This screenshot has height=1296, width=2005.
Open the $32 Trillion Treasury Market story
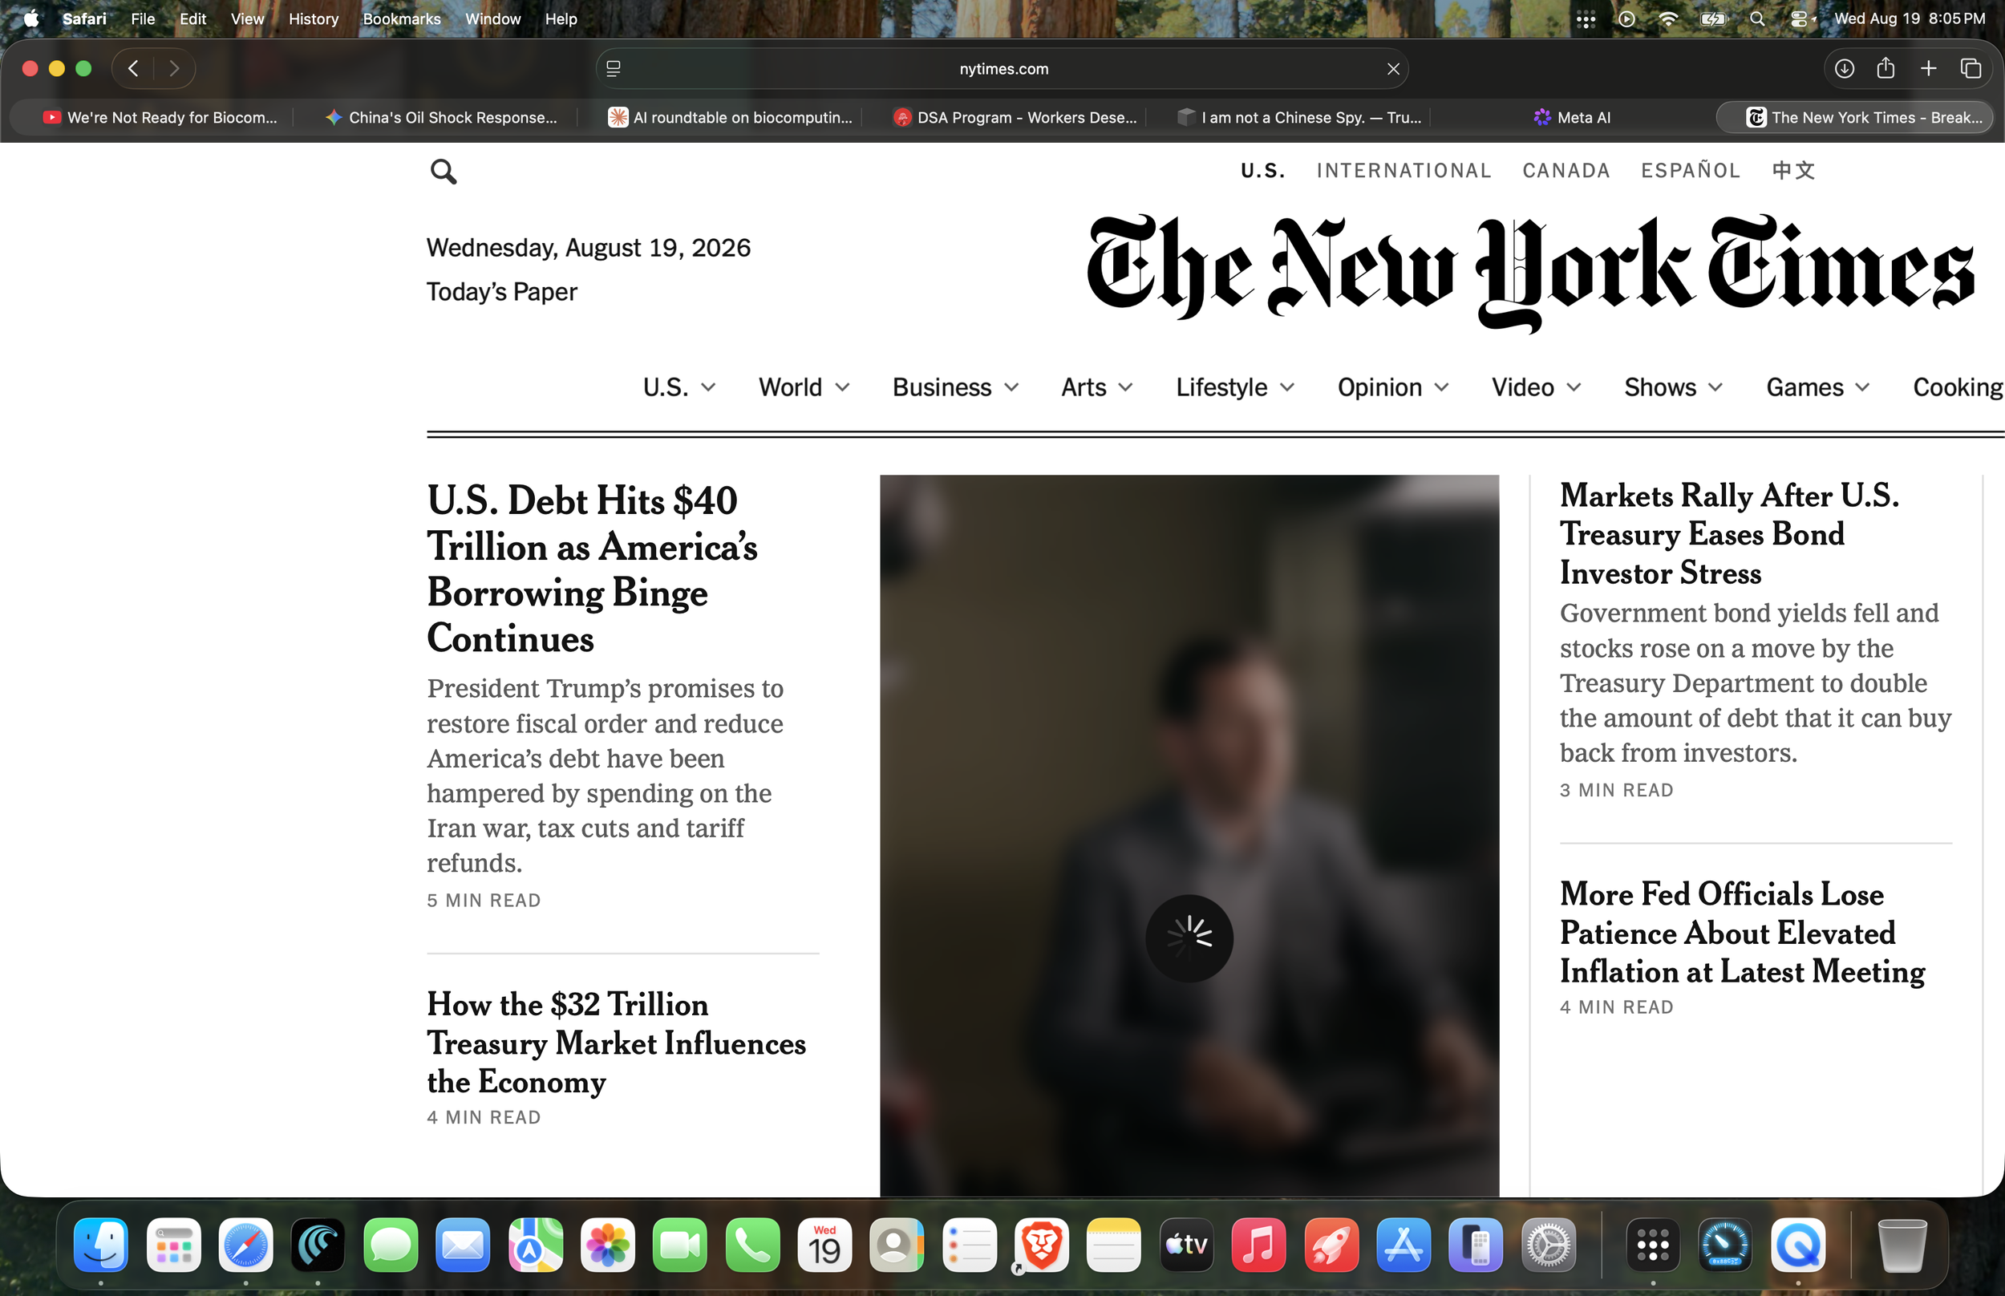[x=616, y=1043]
